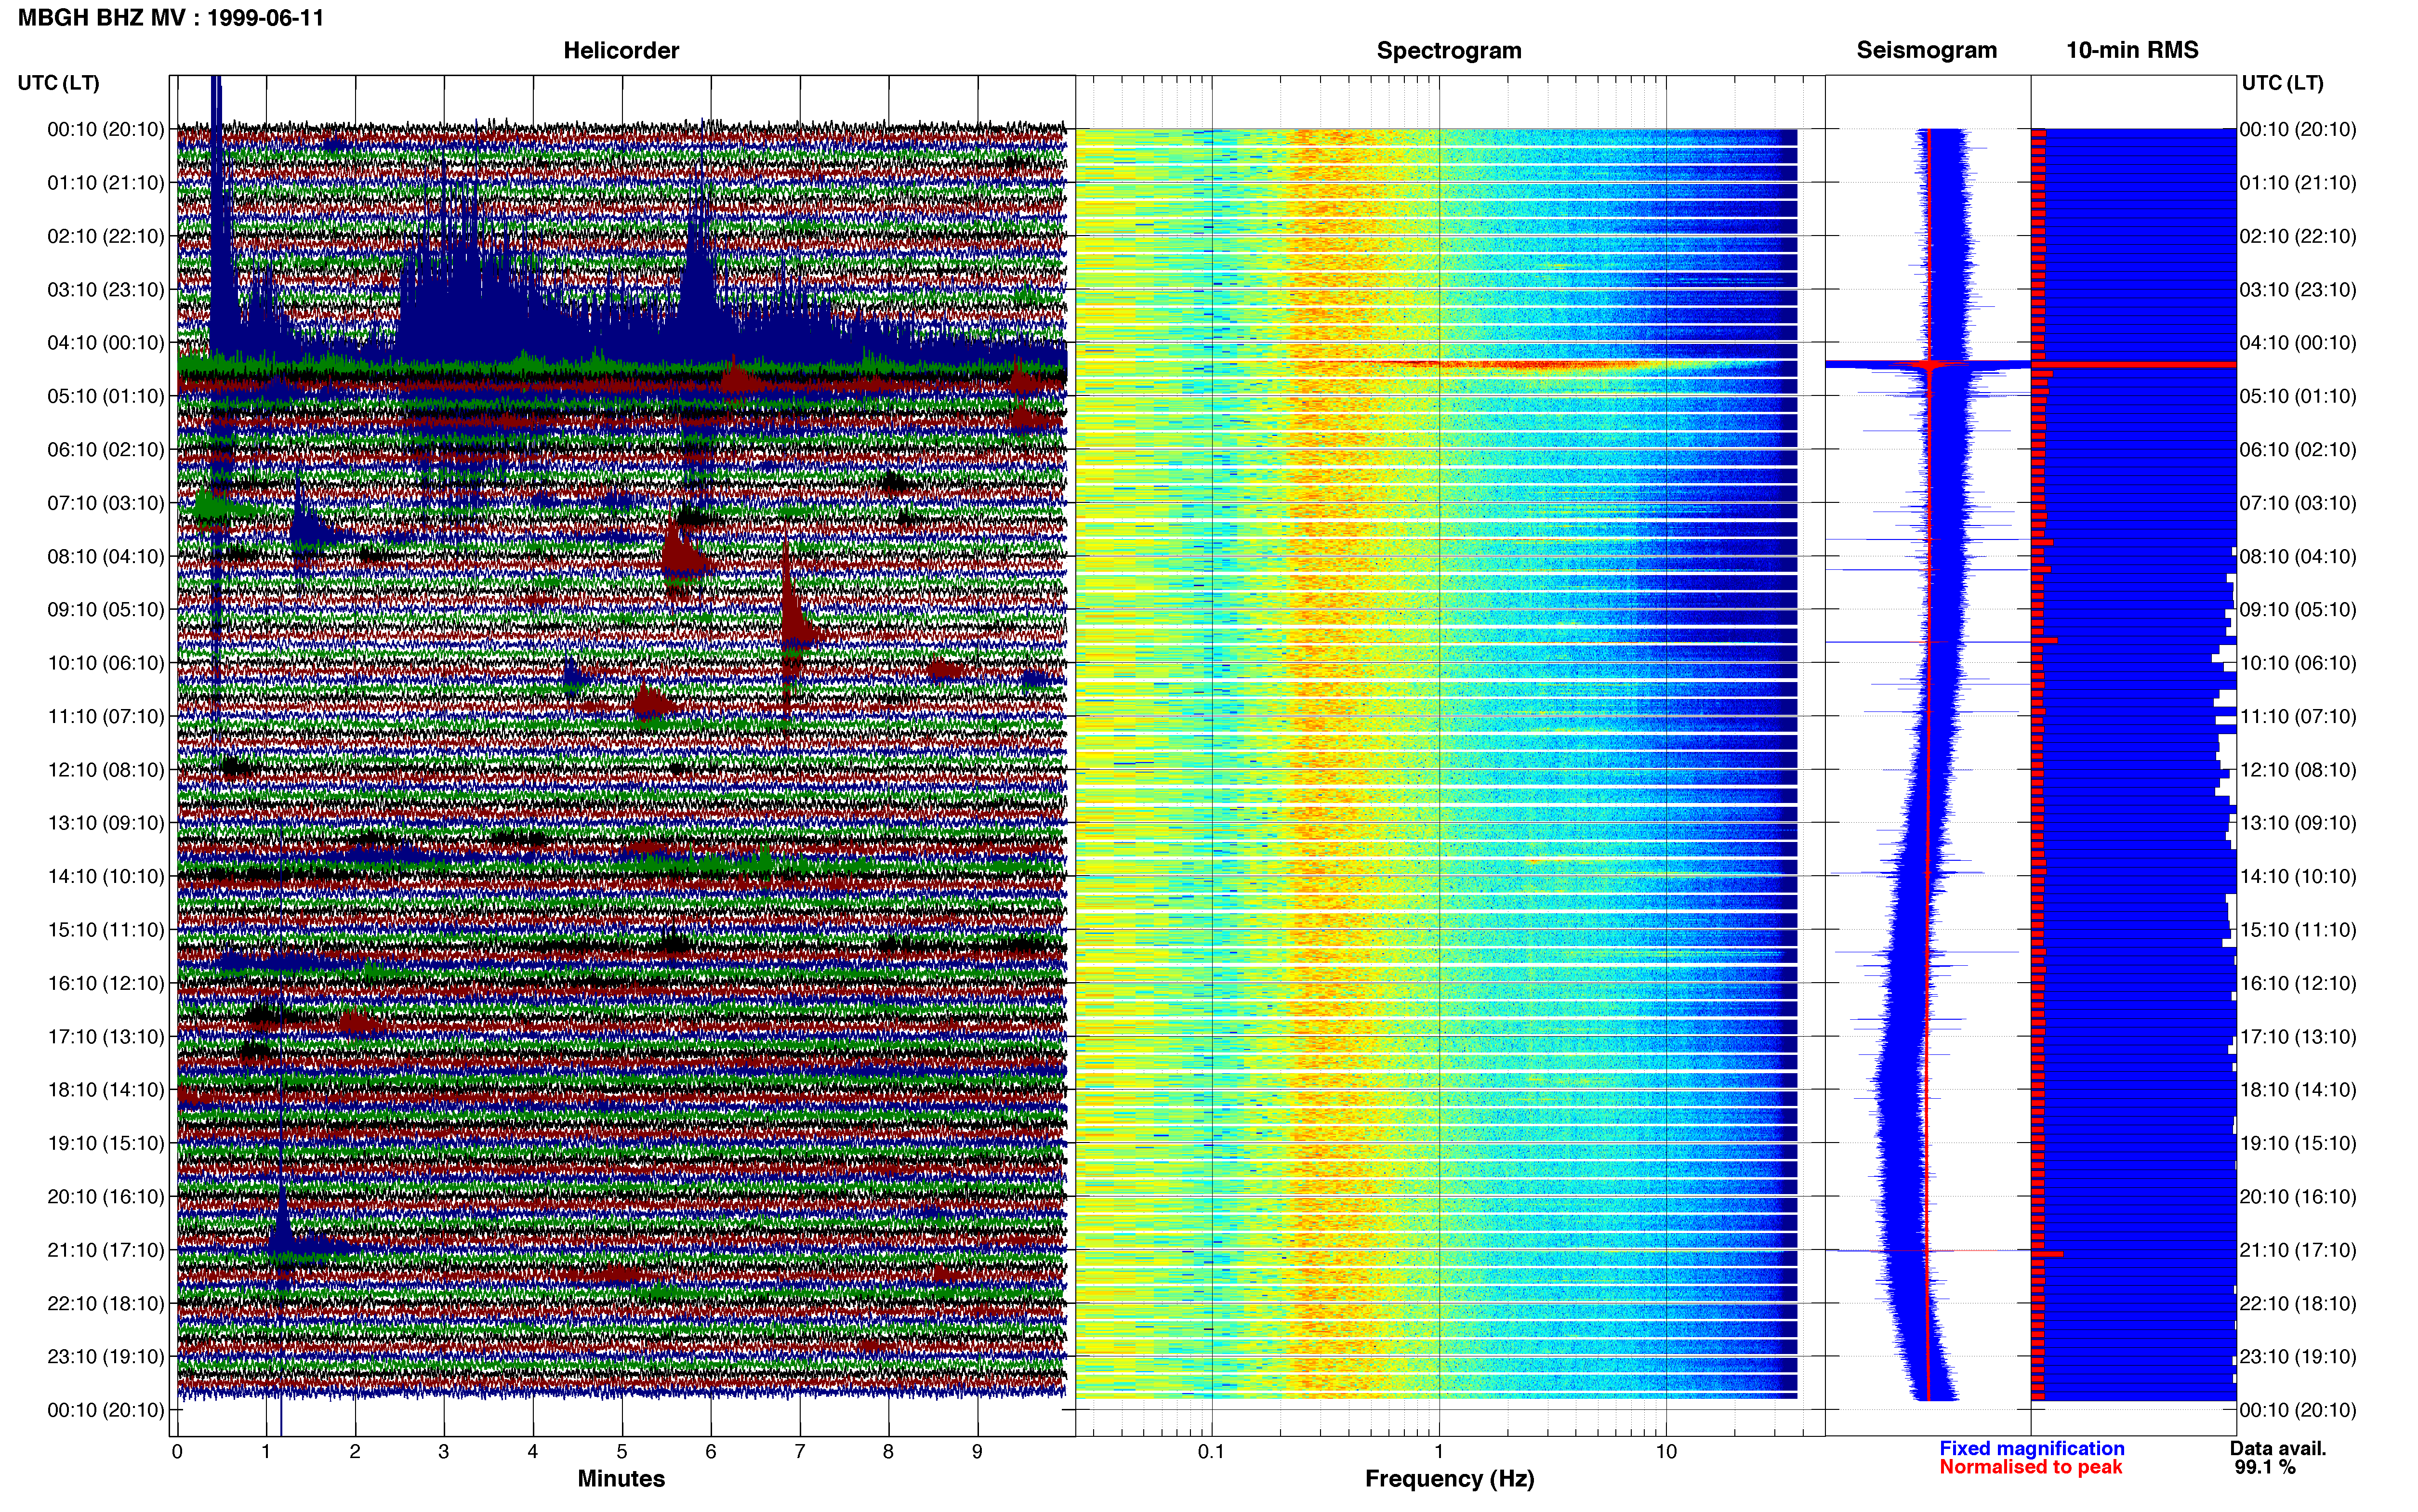
Task: Click 21:10 (17:10) label right of RMS panel
Action: (2298, 1250)
